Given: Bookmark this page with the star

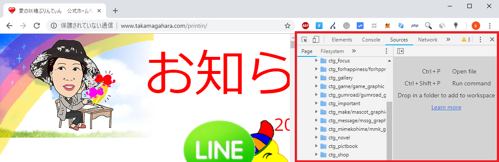Looking at the screenshot, I should pos(288,26).
